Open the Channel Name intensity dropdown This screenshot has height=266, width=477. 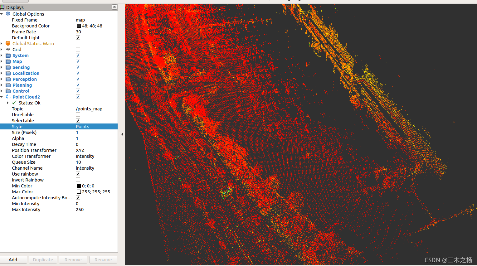[x=96, y=168]
